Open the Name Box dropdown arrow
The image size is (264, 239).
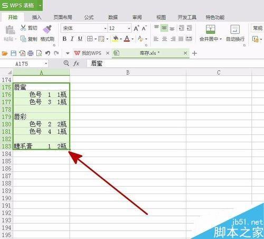click(46, 63)
